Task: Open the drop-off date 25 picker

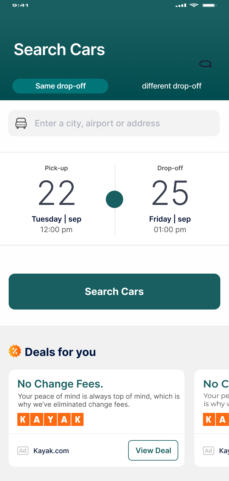Action: coord(170,193)
